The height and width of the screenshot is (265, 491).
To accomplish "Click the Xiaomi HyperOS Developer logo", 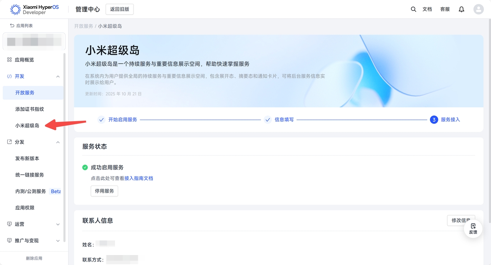I will pos(35,10).
